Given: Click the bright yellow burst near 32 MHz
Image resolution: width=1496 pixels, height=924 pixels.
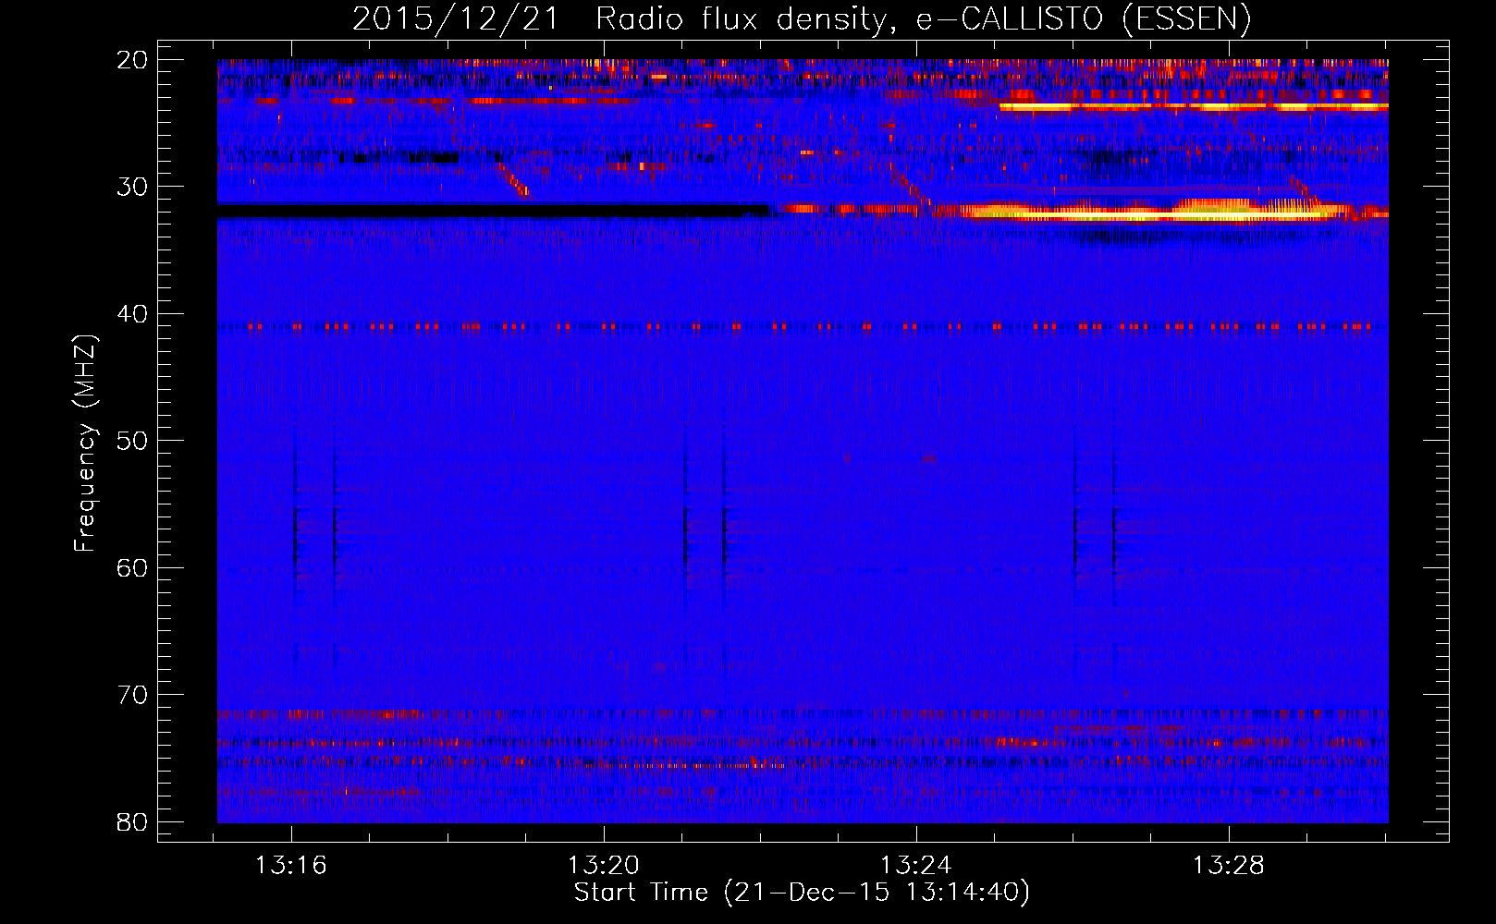Looking at the screenshot, I should [x=1156, y=212].
